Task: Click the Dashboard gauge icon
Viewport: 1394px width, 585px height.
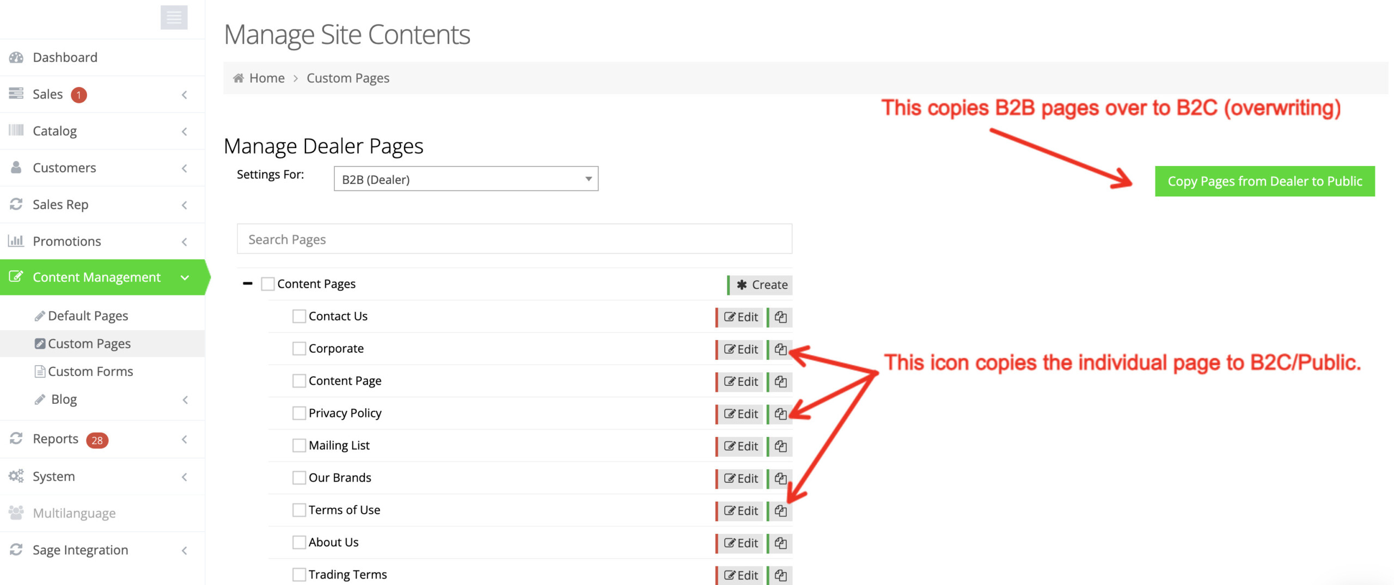Action: 16,58
